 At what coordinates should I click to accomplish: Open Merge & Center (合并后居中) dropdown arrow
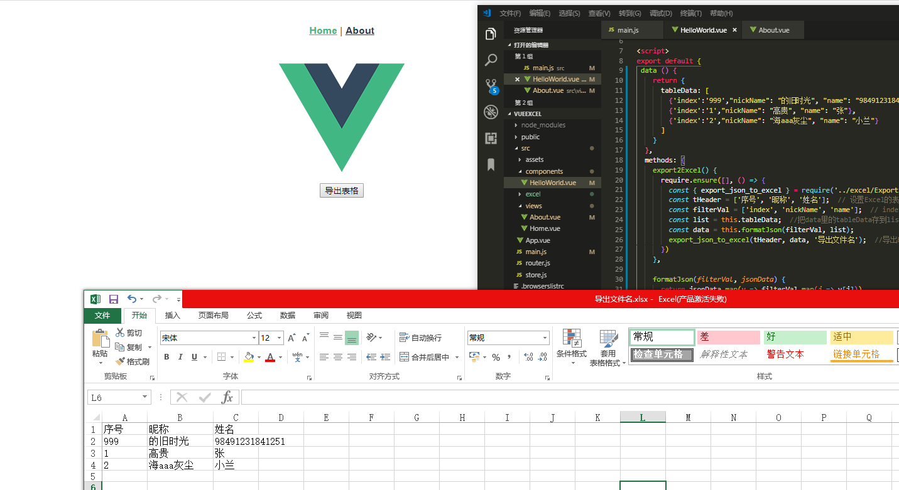(x=457, y=358)
